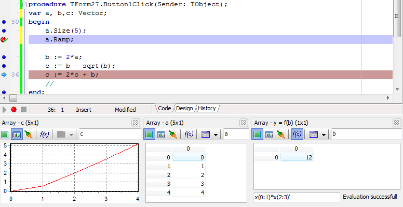Switch Array y panel to chart view
This screenshot has width=403, height=207.
point(268,135)
